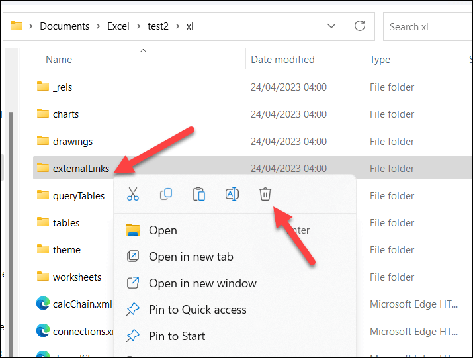Viewport: 473px width, 358px height.
Task: Click the theme folder icon
Action: pos(43,249)
